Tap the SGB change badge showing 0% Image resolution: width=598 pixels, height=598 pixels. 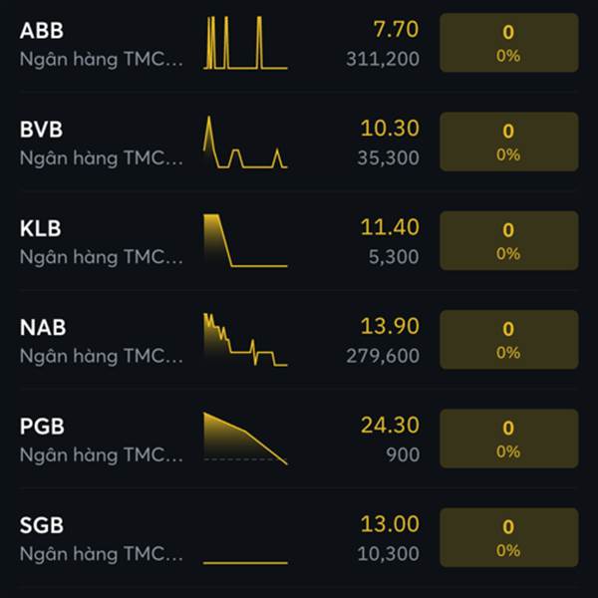(509, 537)
